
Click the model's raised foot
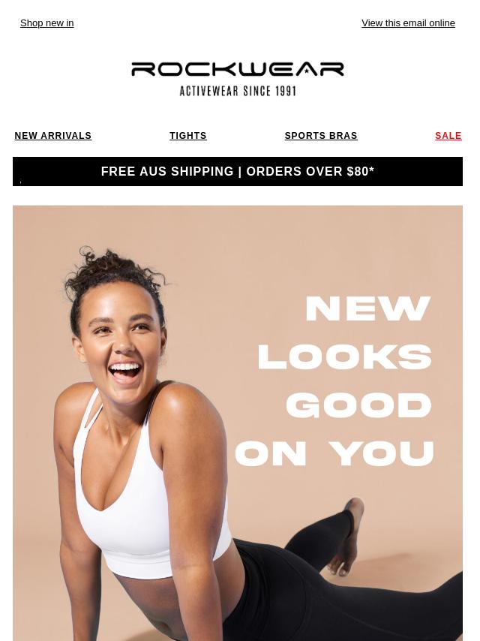pos(347,535)
